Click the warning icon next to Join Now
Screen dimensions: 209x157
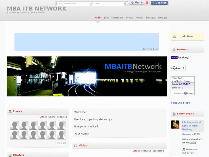pos(174,37)
